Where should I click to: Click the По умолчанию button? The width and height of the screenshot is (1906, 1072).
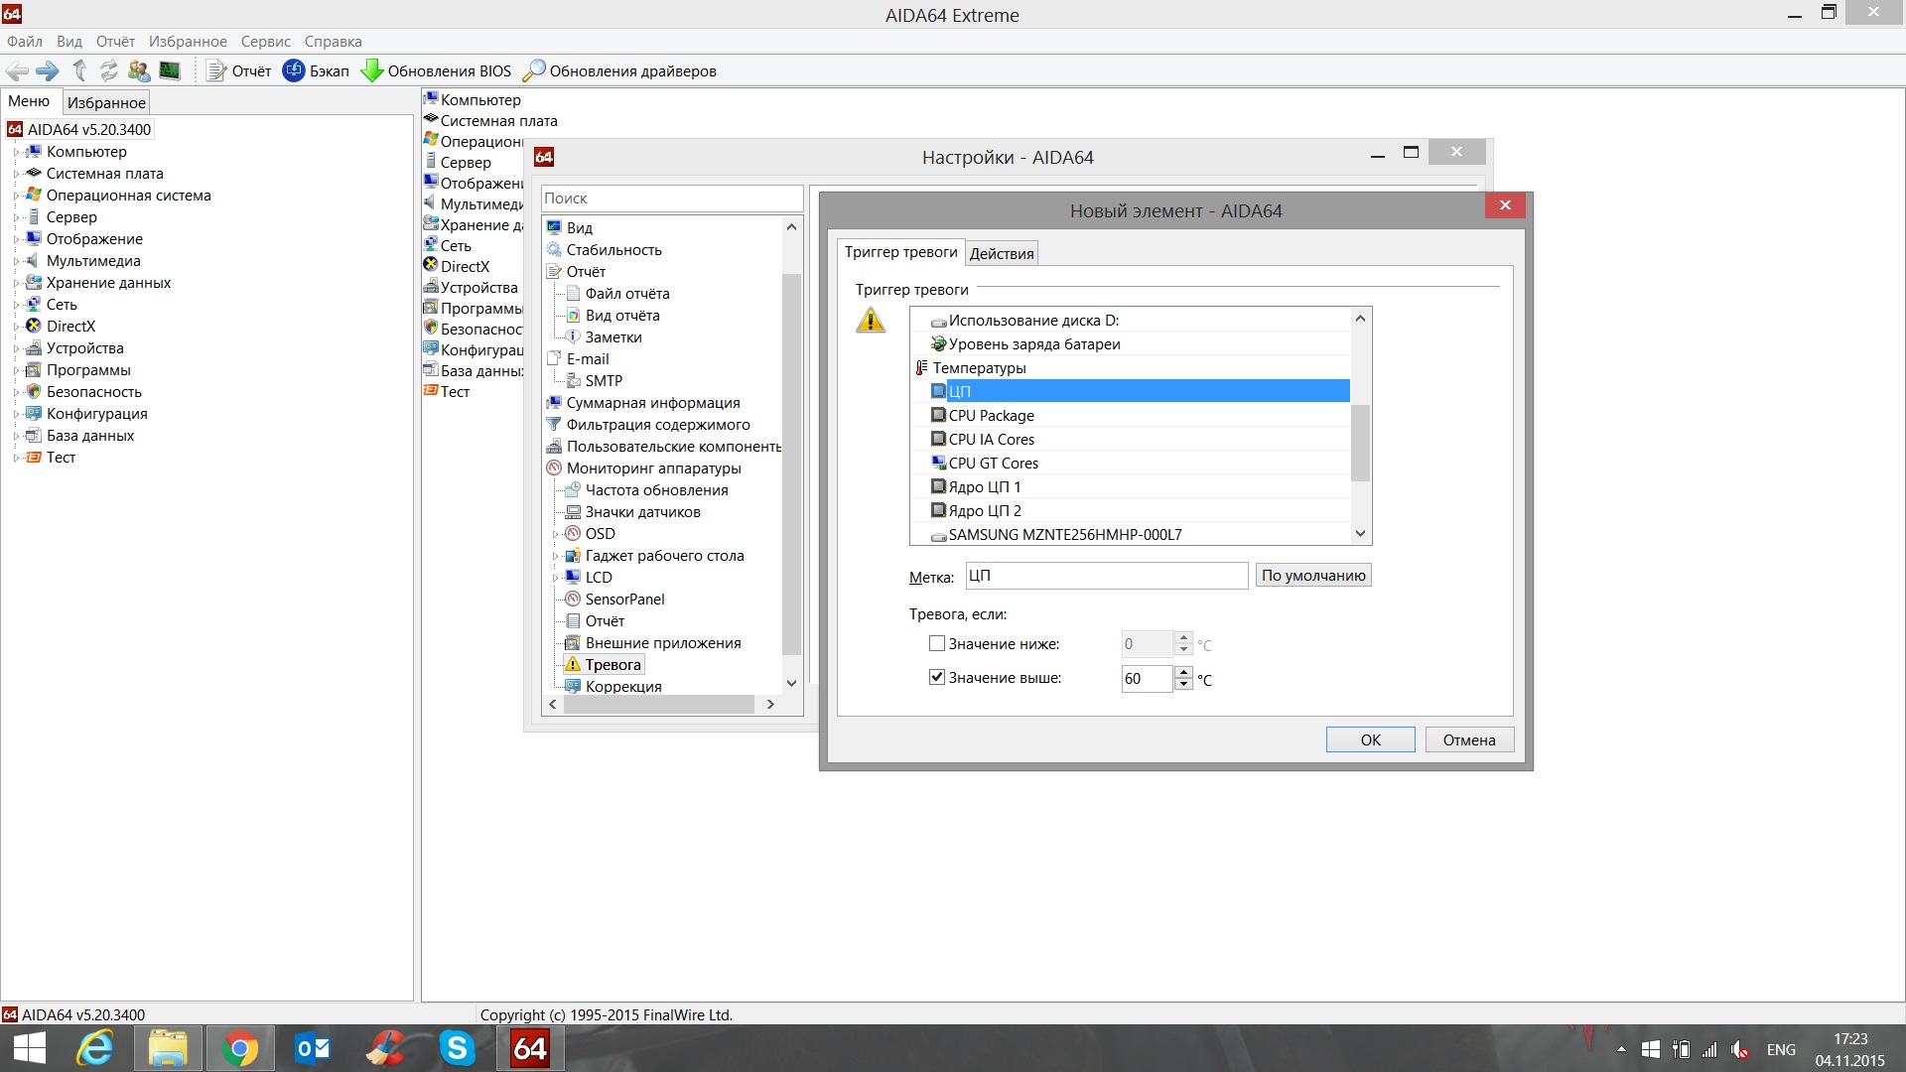coord(1312,576)
